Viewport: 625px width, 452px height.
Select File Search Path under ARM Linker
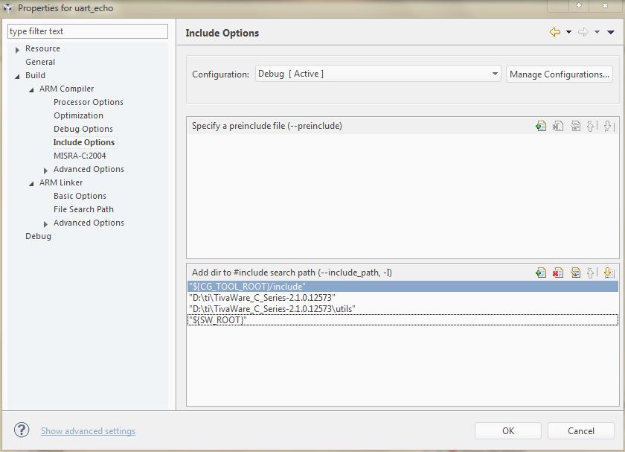click(x=83, y=209)
